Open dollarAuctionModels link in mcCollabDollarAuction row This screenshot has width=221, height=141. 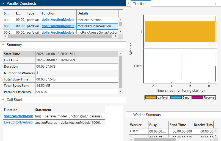[x=58, y=26]
